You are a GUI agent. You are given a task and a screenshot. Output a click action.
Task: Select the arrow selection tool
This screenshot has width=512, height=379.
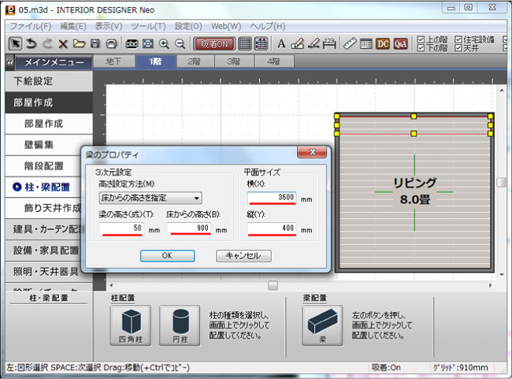15,43
